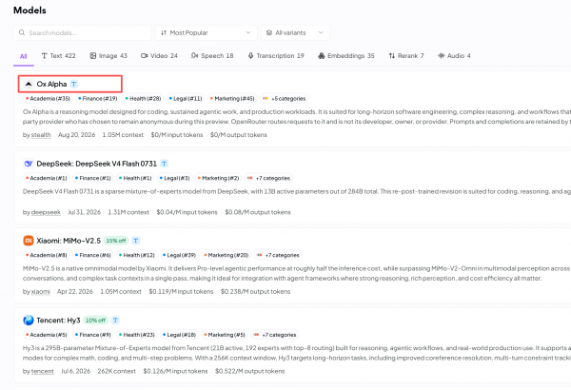
Task: Click Academia (#5) tag on Tencent Hy3
Action: click(x=46, y=335)
